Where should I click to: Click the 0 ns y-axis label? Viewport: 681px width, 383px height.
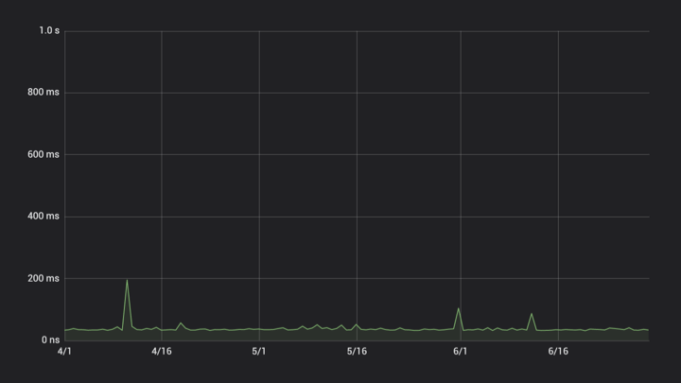(x=49, y=340)
